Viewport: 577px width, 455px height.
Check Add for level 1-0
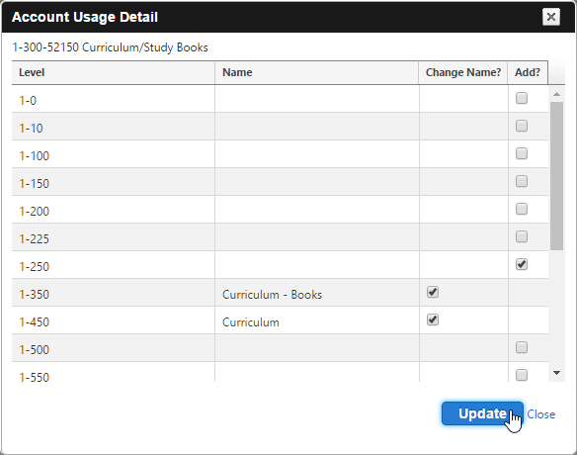pyautogui.click(x=522, y=98)
